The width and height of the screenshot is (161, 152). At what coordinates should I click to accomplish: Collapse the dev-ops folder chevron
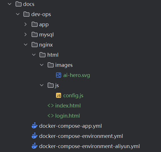(x=18, y=14)
